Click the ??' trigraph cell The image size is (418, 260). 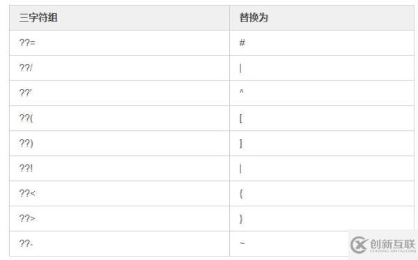[x=119, y=93]
